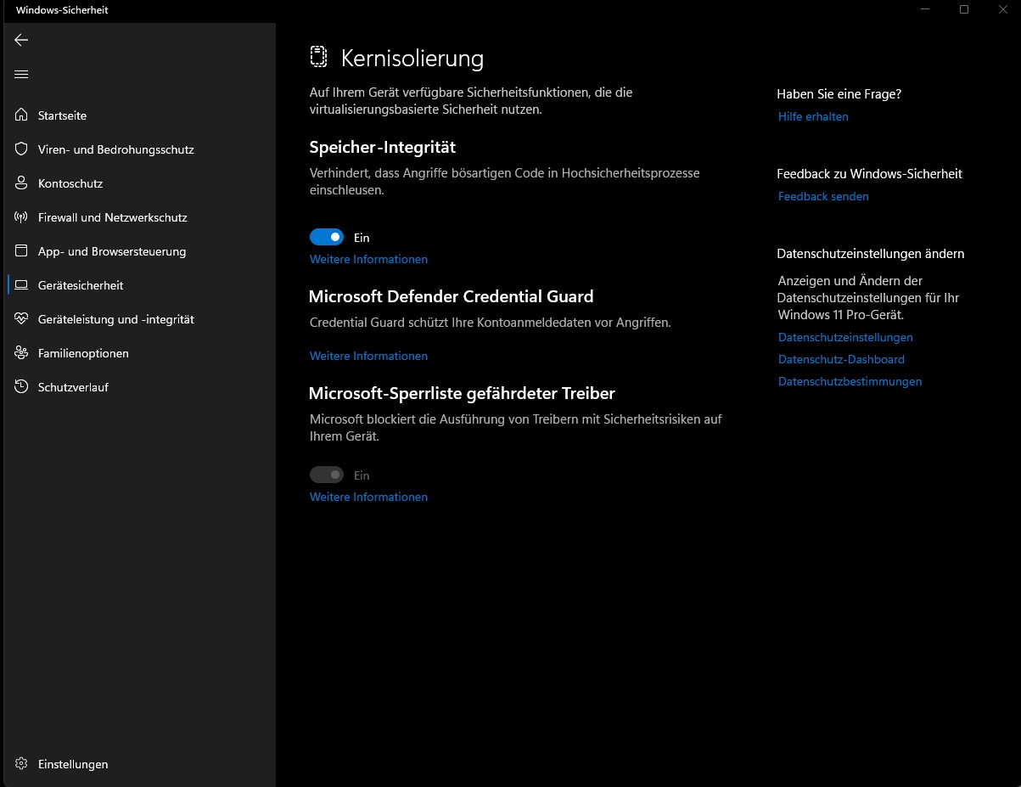Click the Hilfe erhalten link
The image size is (1021, 787).
813,116
